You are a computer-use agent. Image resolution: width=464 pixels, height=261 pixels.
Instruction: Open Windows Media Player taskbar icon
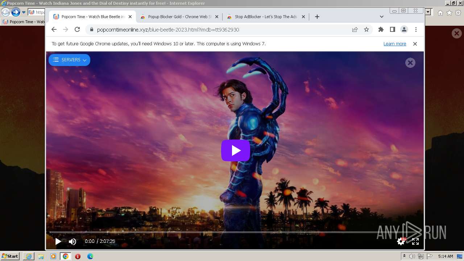click(53, 256)
